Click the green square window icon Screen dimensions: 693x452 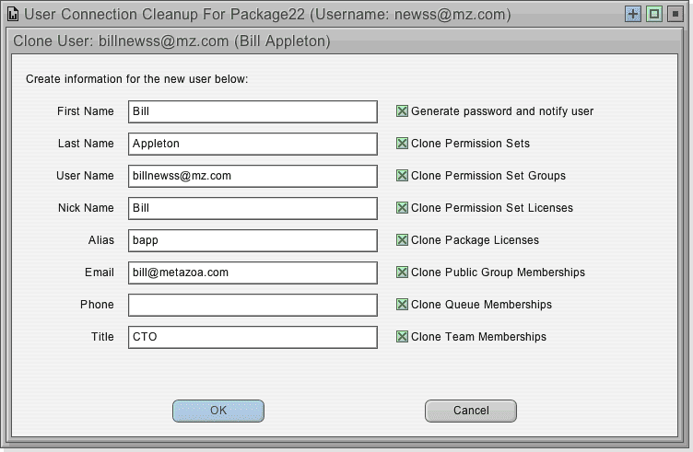654,14
